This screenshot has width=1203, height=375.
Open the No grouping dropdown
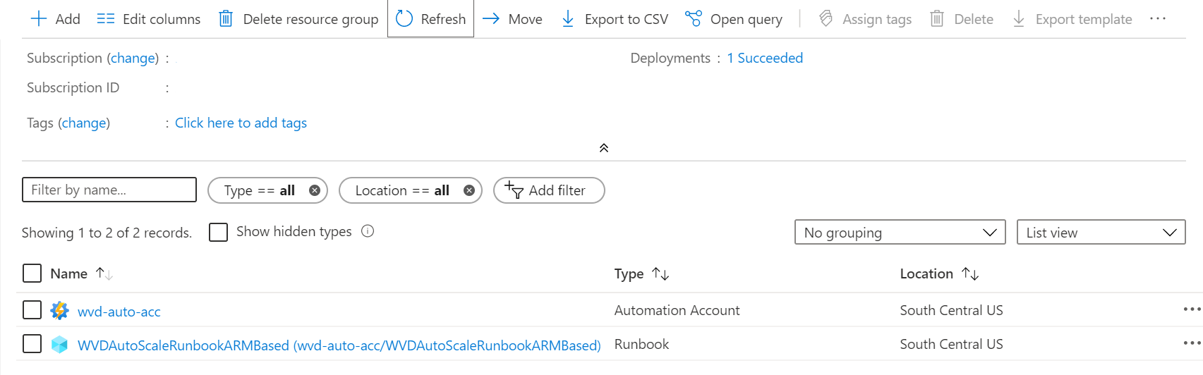tap(900, 233)
